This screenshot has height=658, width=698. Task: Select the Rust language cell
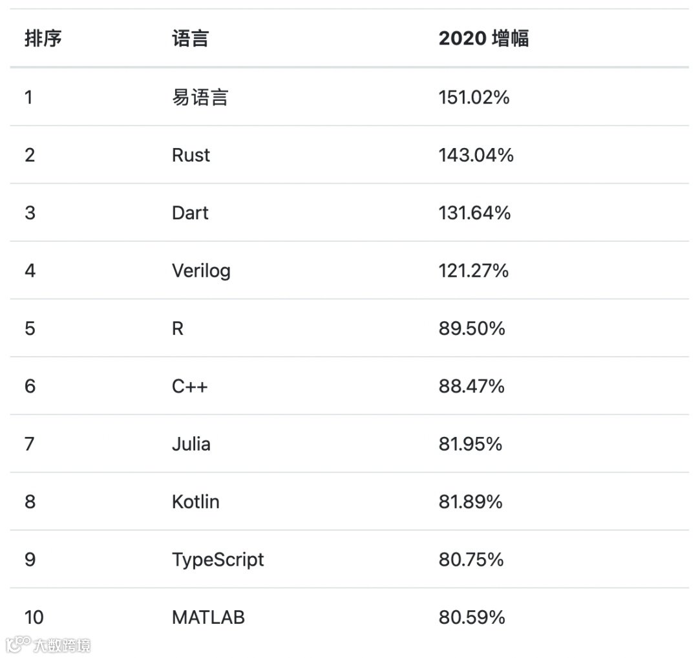[191, 155]
